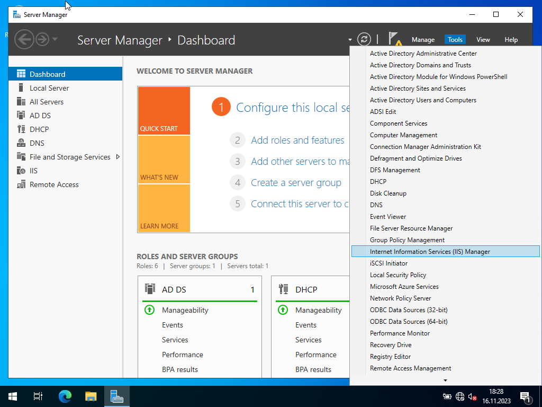Click Add roles and features link
The image size is (542, 407).
pos(297,140)
